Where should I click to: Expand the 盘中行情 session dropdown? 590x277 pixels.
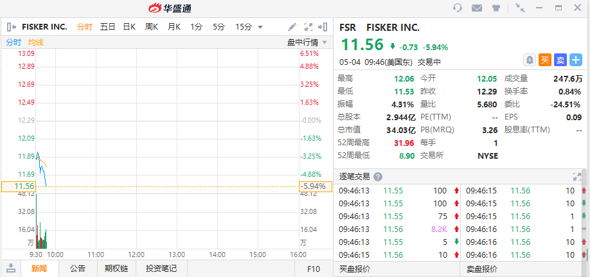pyautogui.click(x=325, y=42)
